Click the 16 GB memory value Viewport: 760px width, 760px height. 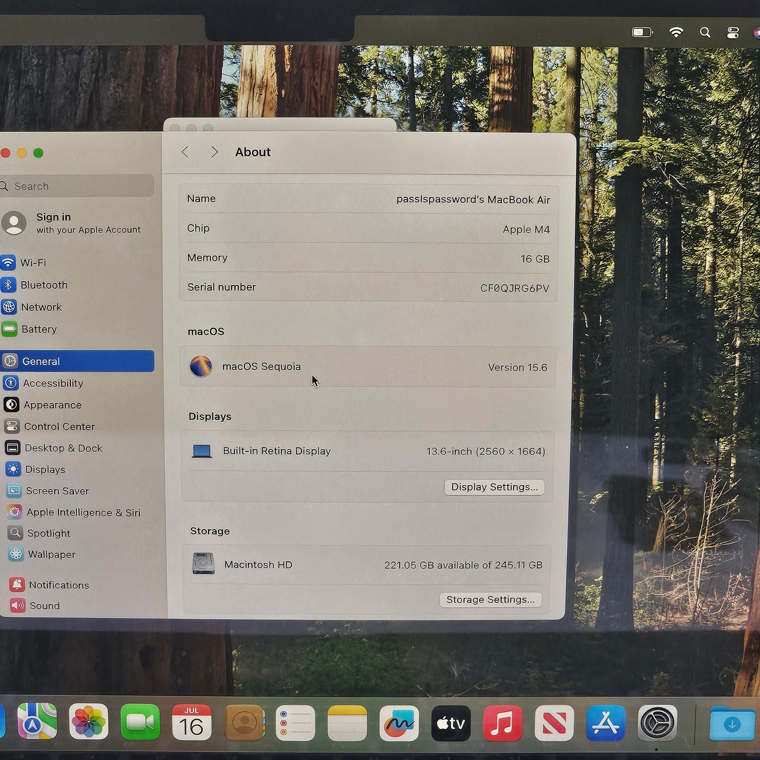[535, 259]
